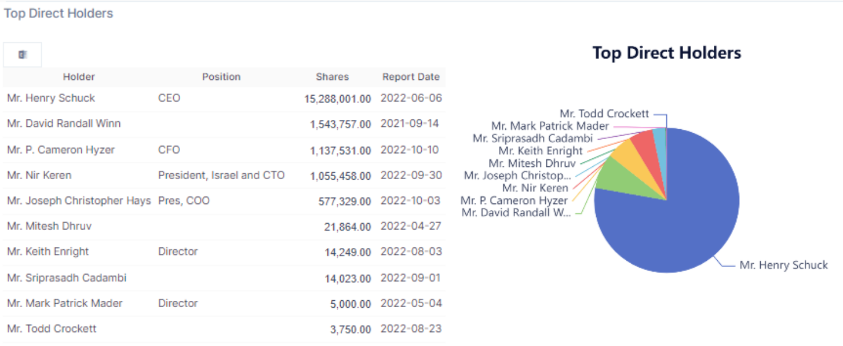Viewport: 843px width, 346px height.
Task: Sort table by Report Date column header
Action: 411,77
